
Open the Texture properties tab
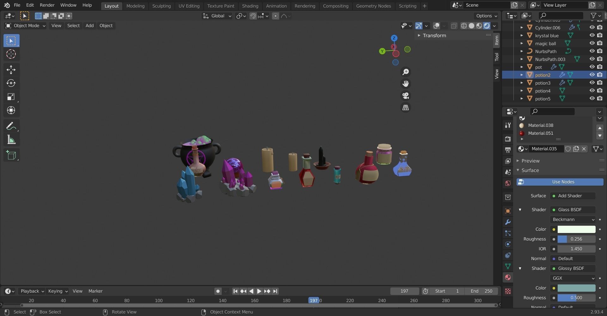(508, 291)
